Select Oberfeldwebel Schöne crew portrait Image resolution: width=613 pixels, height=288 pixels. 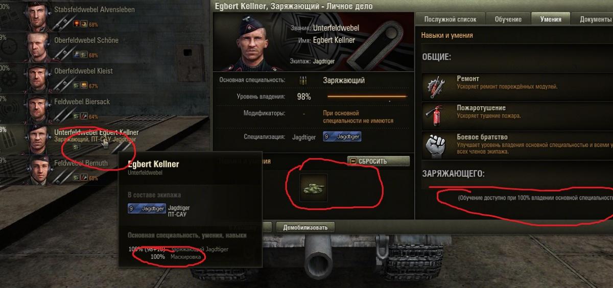[36, 47]
